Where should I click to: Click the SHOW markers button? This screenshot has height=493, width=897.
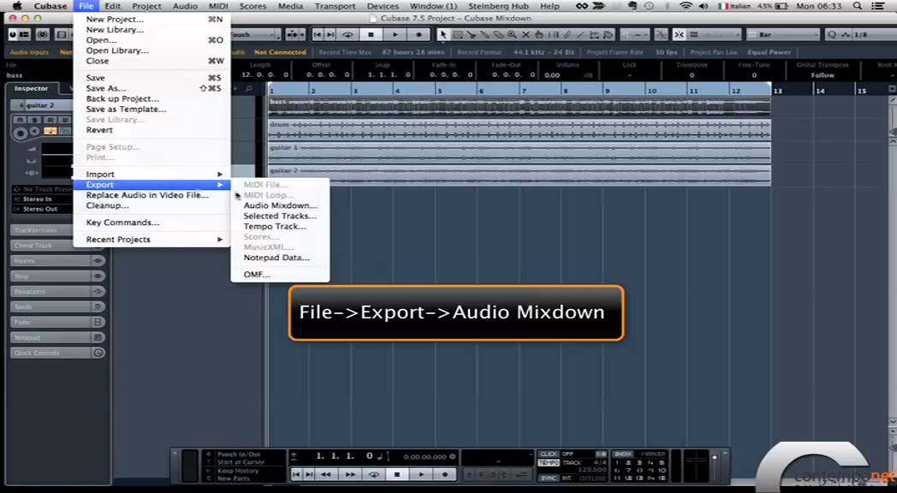[x=622, y=454]
